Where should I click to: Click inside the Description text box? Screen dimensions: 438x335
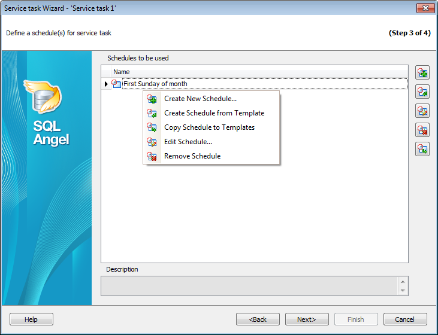[x=249, y=286]
